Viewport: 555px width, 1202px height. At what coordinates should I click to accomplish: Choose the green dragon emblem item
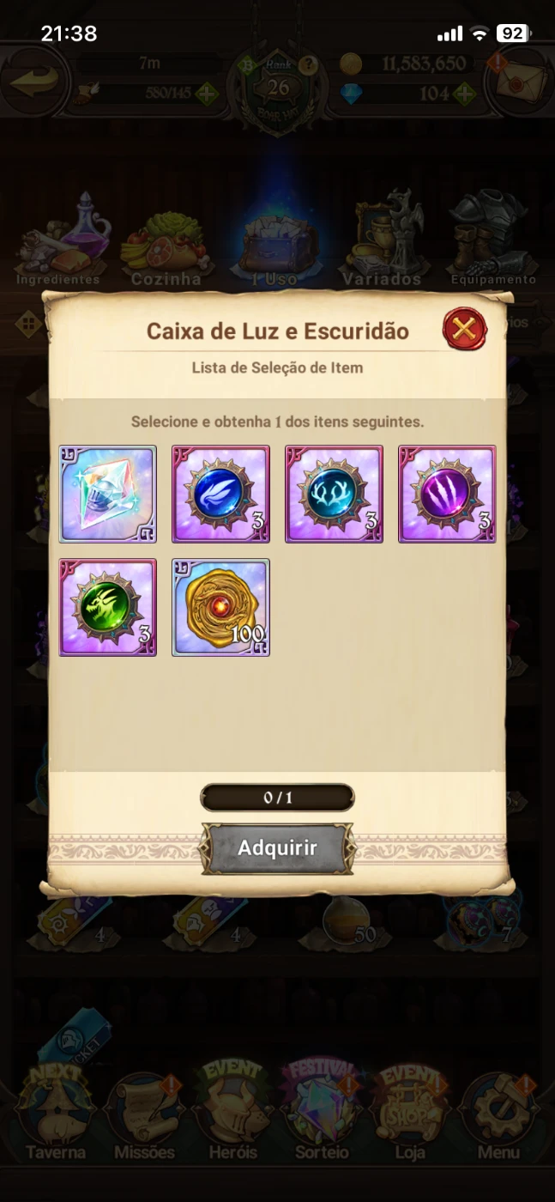tap(107, 607)
